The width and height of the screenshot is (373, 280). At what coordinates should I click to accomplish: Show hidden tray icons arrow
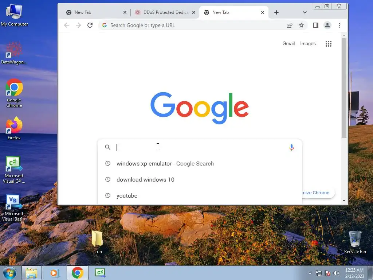310,273
